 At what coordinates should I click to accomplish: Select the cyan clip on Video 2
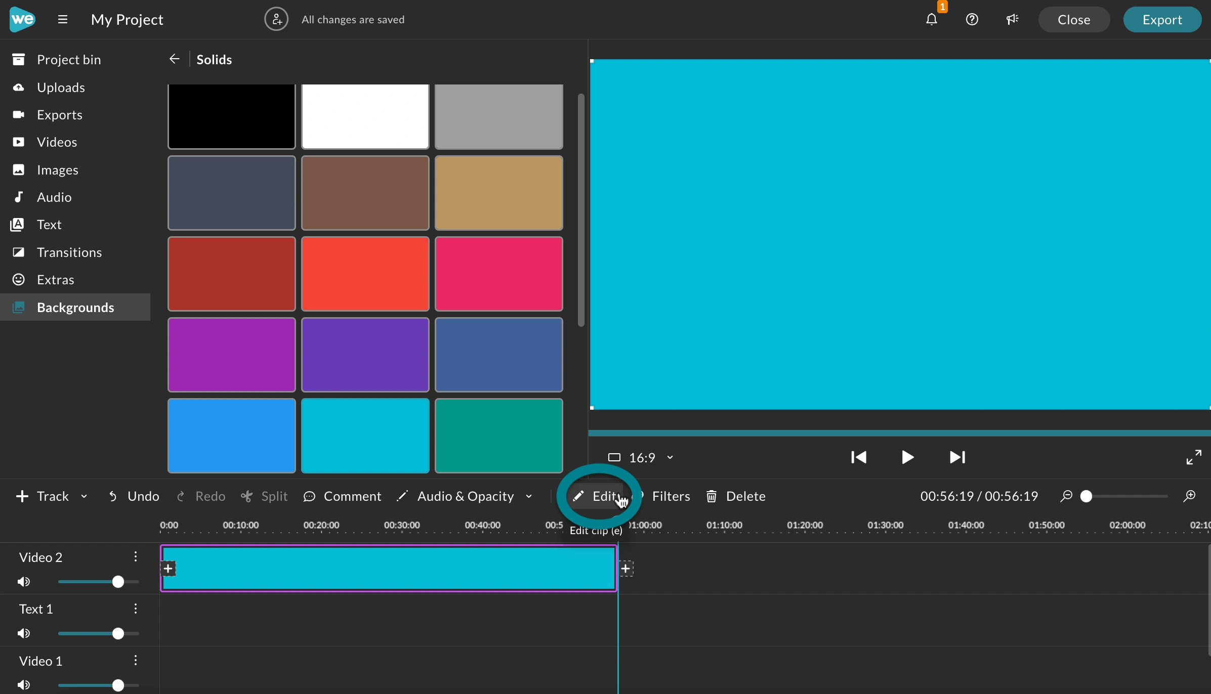coord(389,569)
